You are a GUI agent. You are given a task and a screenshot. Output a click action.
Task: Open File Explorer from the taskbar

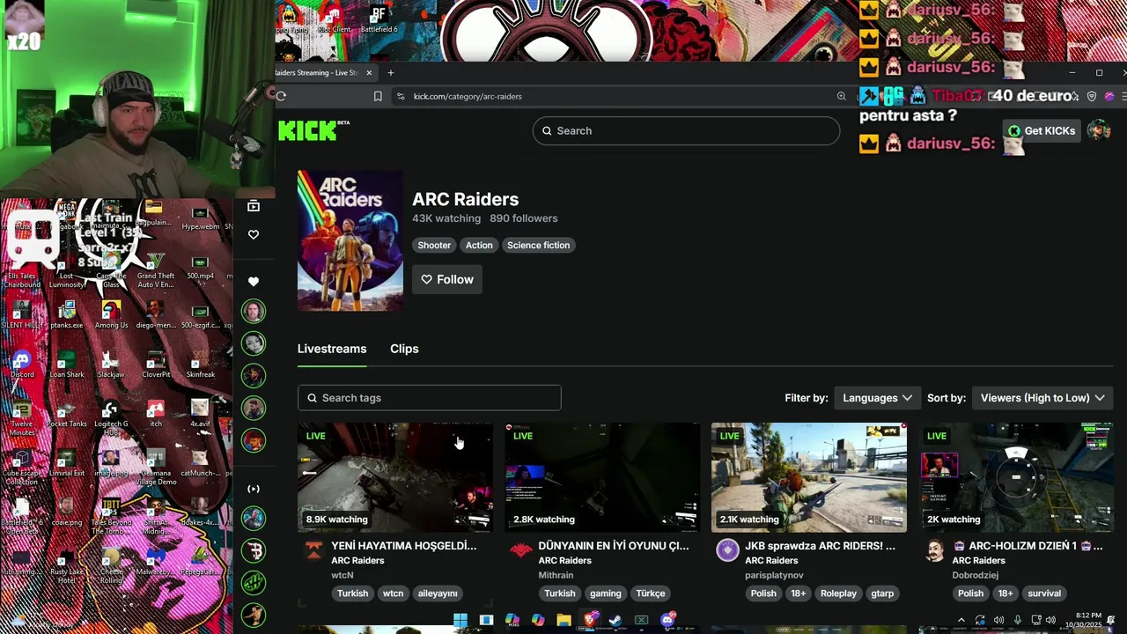click(563, 620)
